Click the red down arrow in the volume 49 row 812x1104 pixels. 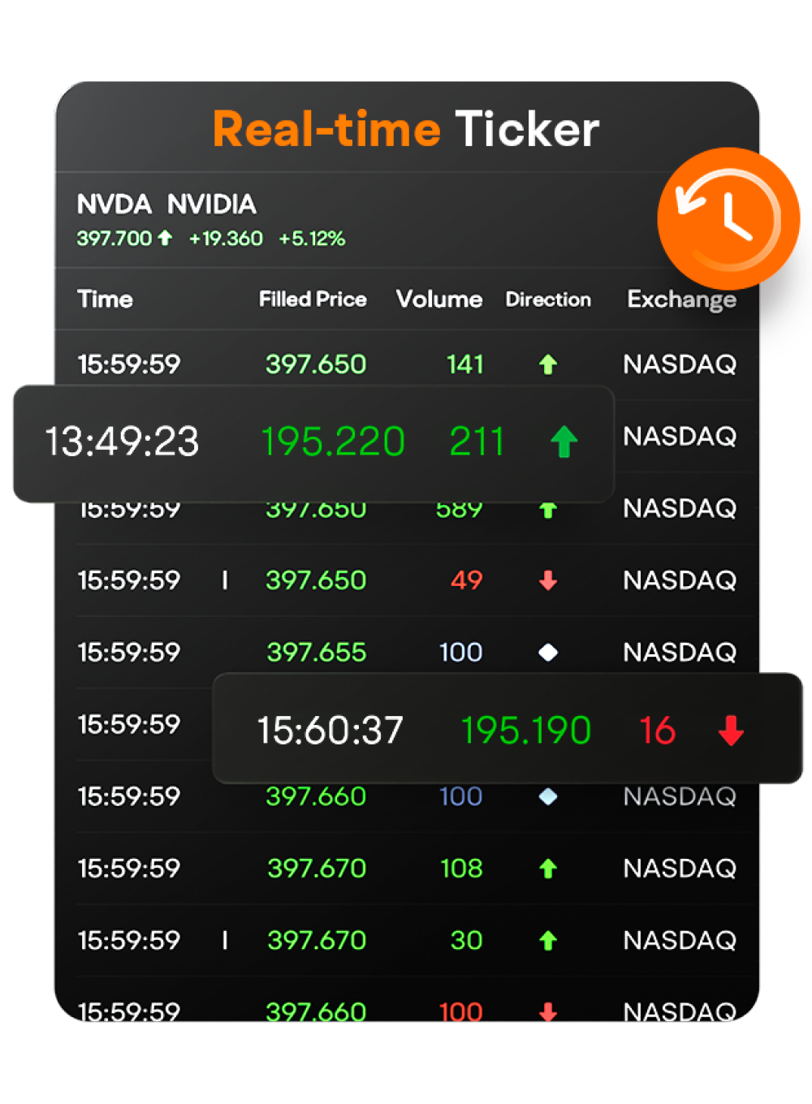coord(548,580)
